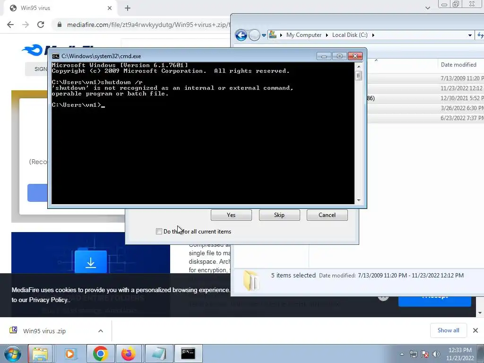The image size is (484, 363).
Task: Click Show all downloads button
Action: tap(448, 330)
